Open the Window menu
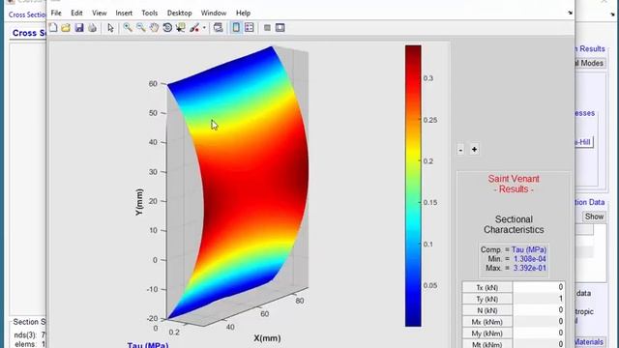Image resolution: width=619 pixels, height=348 pixels. pyautogui.click(x=214, y=13)
